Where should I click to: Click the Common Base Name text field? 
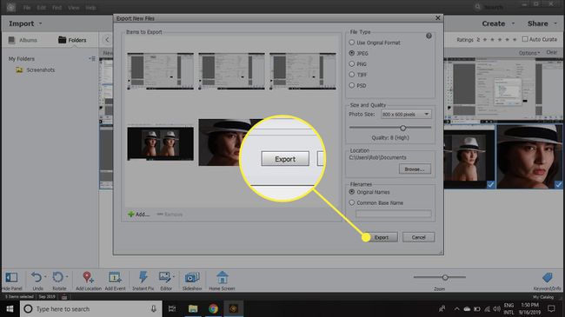click(394, 214)
